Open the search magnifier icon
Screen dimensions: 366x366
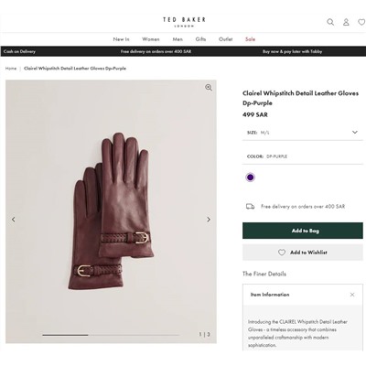click(330, 22)
